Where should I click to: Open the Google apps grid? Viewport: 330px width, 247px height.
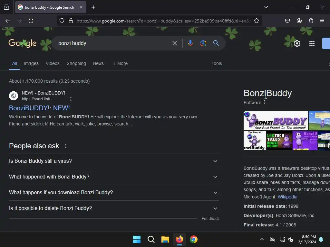(x=312, y=43)
